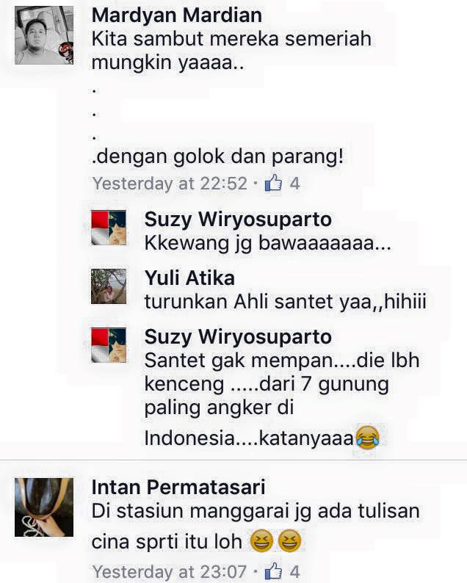Image resolution: width=467 pixels, height=583 pixels.
Task: Open Suzy Wiryosuparto's avatar on Kkewang reply
Action: click(109, 228)
